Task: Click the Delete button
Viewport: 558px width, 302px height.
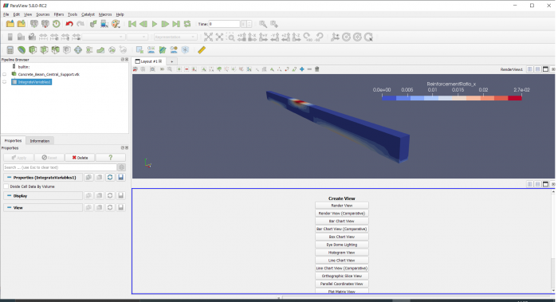Action: (80, 158)
